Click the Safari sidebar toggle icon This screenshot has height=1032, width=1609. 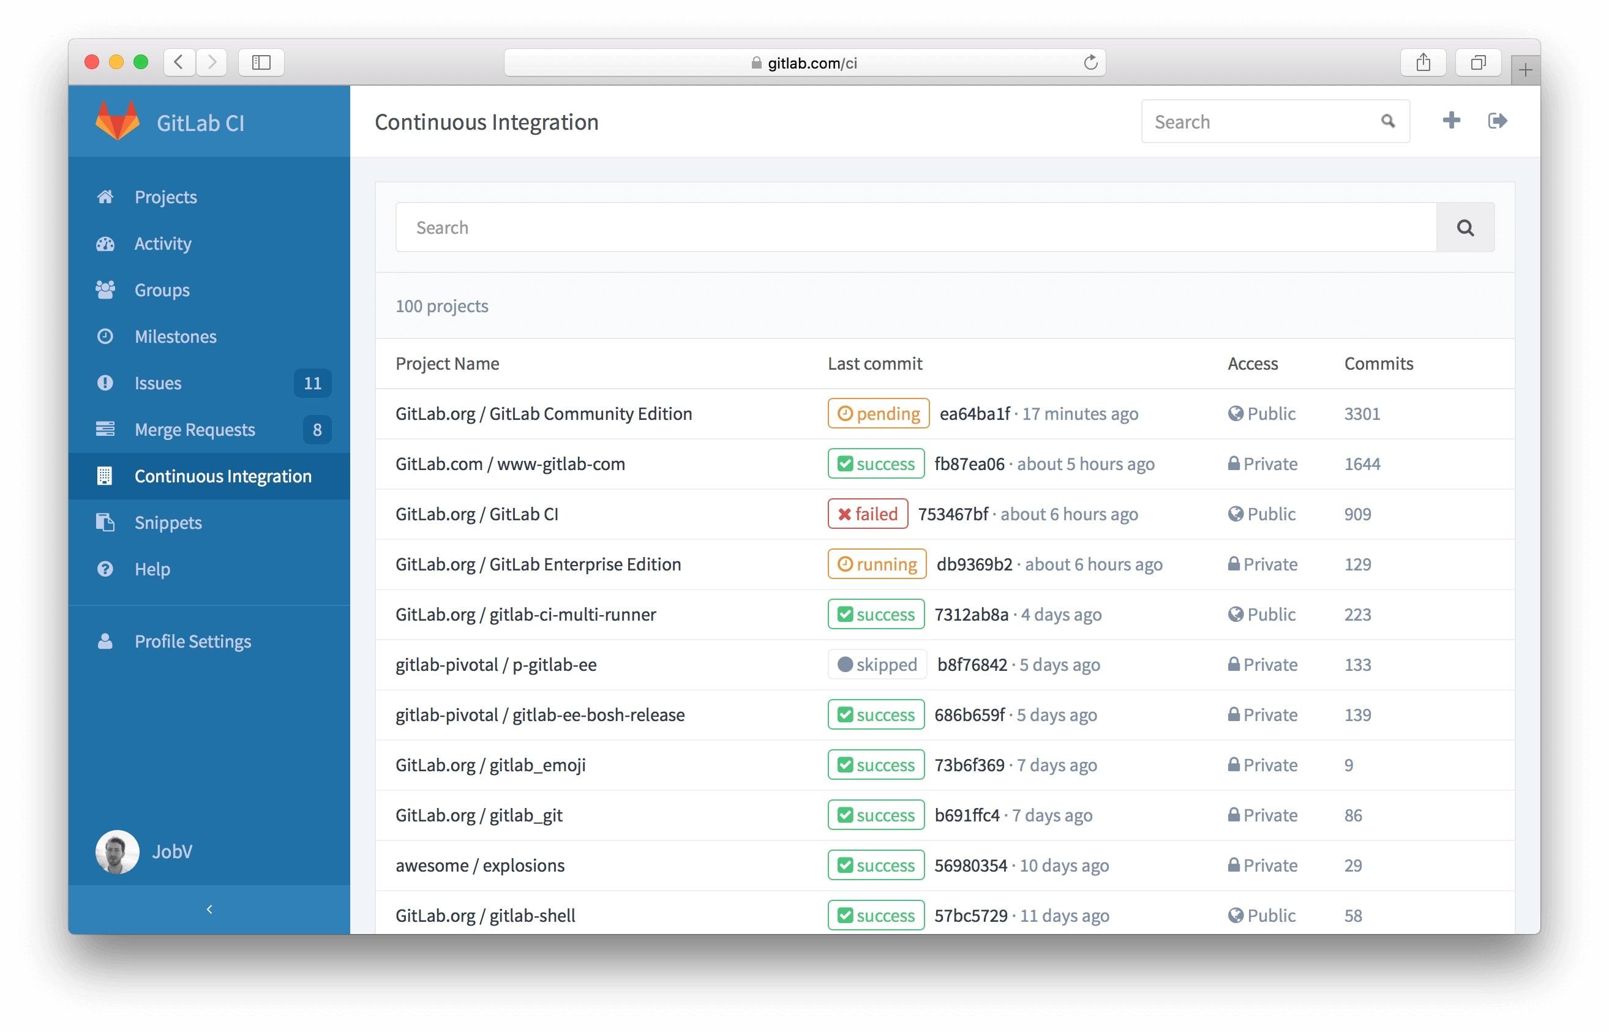click(x=261, y=62)
